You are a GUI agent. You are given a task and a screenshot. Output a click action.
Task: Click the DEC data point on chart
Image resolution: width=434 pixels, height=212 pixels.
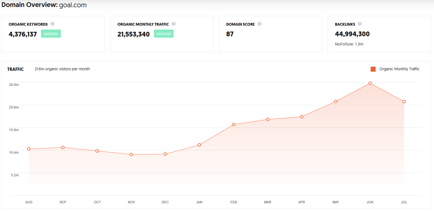[165, 154]
